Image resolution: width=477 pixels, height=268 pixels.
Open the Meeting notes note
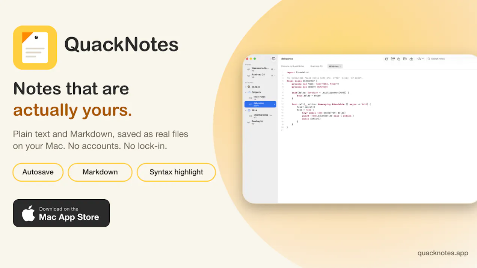point(260,116)
